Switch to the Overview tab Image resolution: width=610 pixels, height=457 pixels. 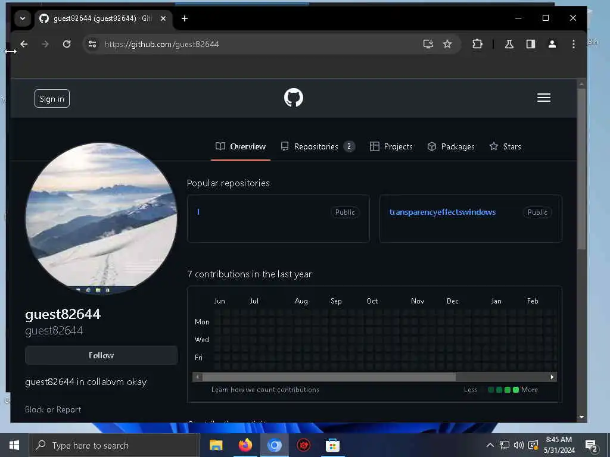(241, 146)
